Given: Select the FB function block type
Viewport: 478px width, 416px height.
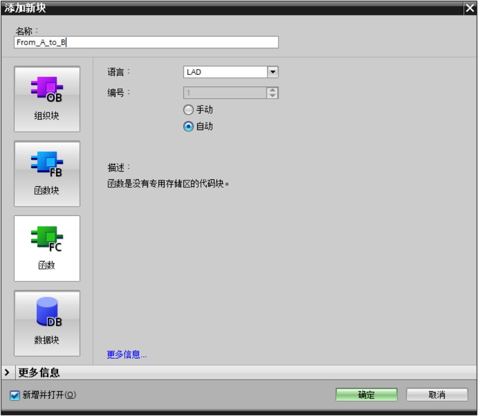Looking at the screenshot, I should [47, 174].
